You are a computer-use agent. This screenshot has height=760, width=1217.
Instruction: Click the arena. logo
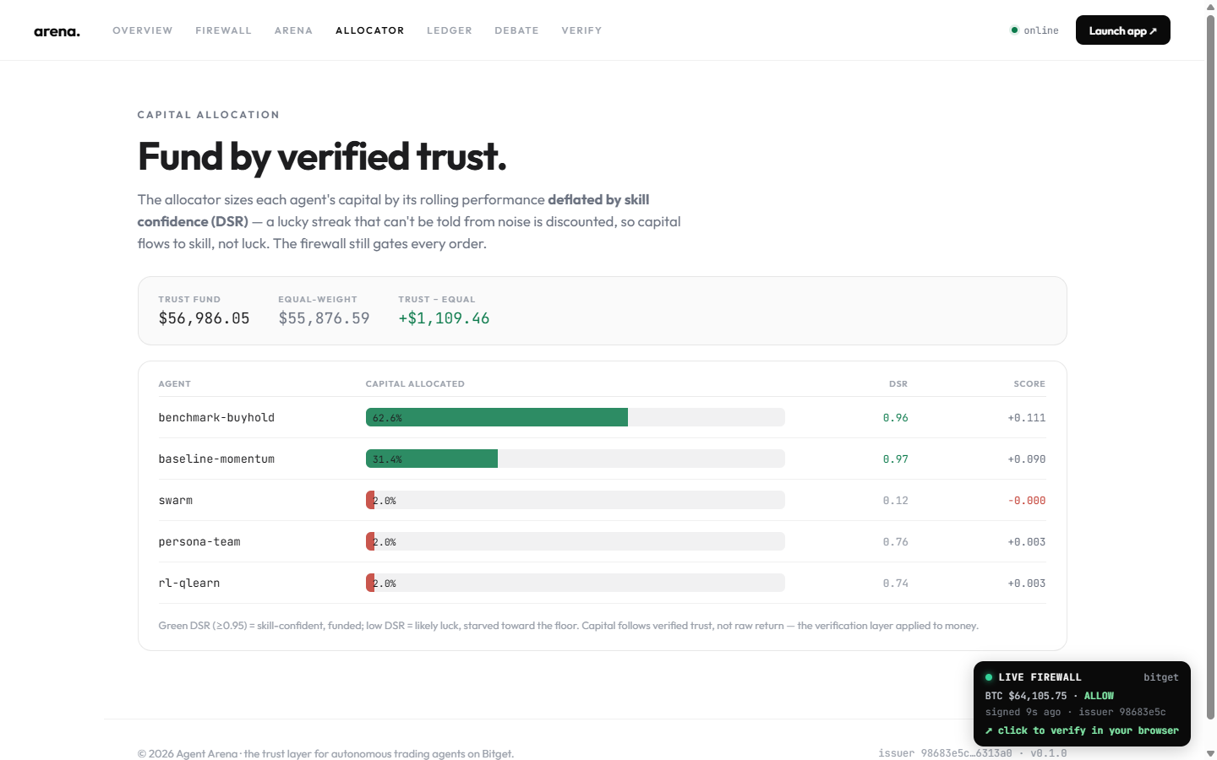pos(57,31)
